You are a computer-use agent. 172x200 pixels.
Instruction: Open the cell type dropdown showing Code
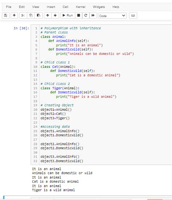pos(112,16)
